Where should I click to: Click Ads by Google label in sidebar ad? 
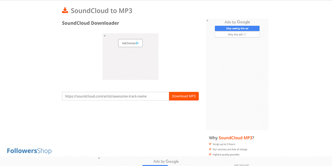(x=237, y=22)
